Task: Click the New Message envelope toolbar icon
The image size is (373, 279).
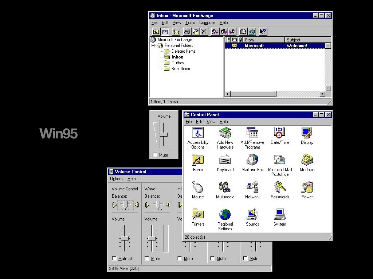Action: pyautogui.click(x=176, y=32)
